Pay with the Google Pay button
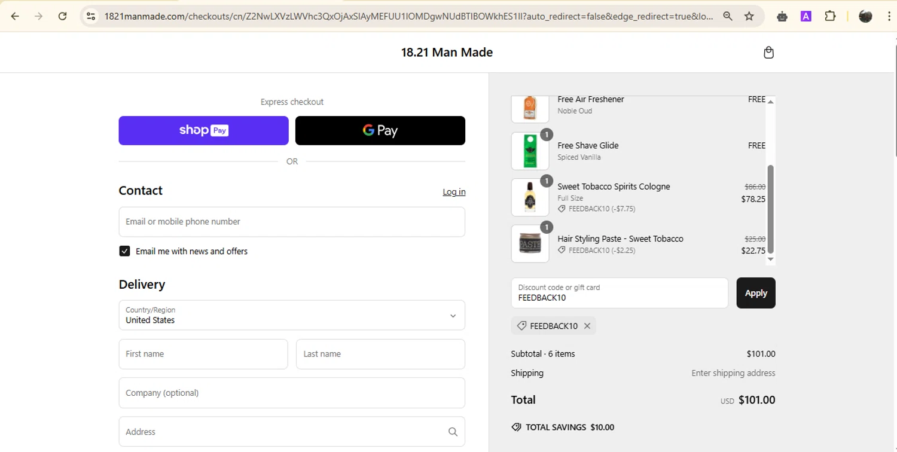 [x=380, y=130]
